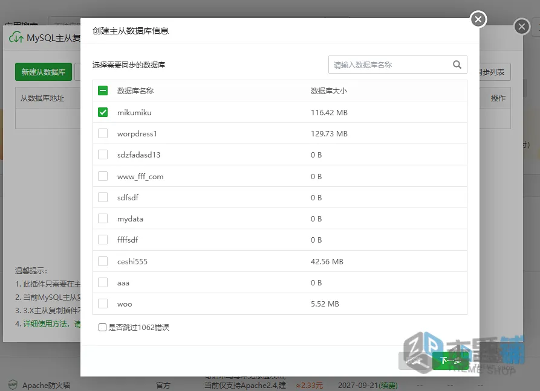
Task: Click the 2027-09-21 expiry date
Action: coord(358,386)
